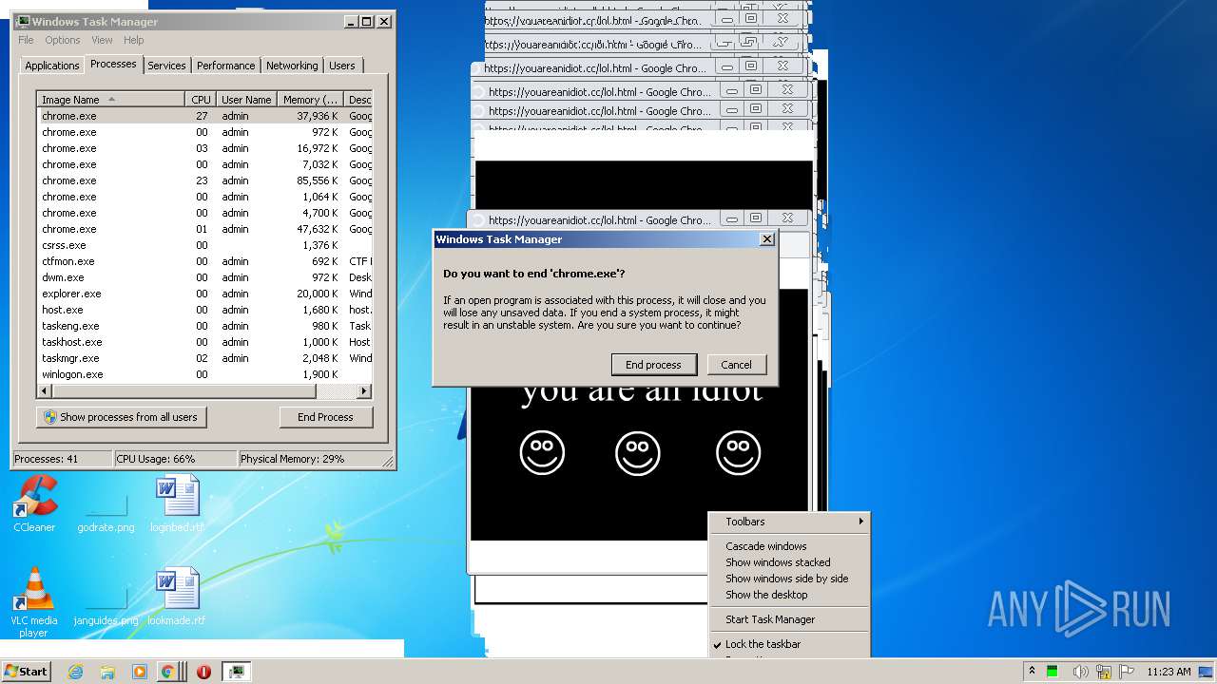
Task: Open Task Manager Options menu
Action: (63, 40)
